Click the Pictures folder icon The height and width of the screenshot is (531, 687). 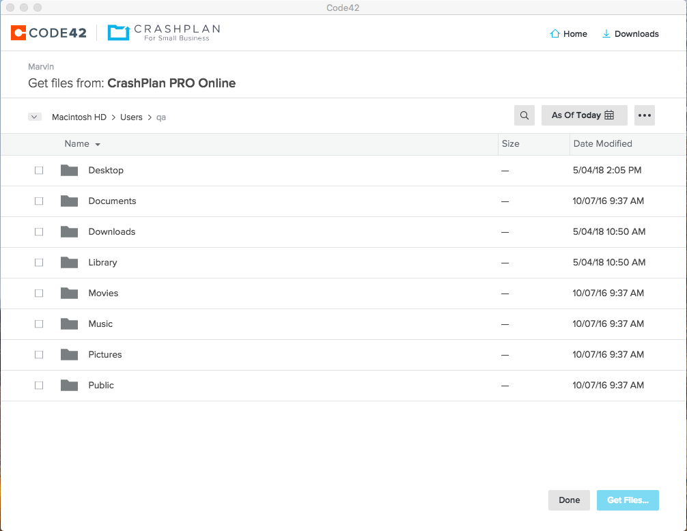[x=69, y=354]
